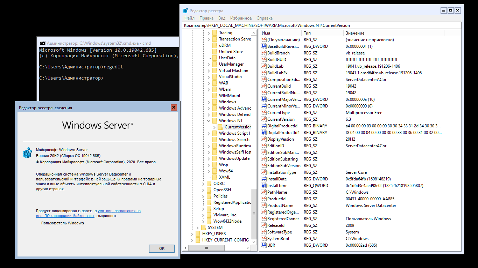Screen dimensions: 478x268
Task: Select the Unified Store key
Action: [231, 52]
